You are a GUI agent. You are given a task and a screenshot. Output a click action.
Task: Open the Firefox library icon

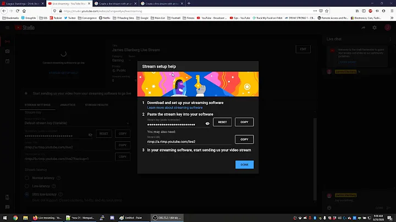[x=357, y=11]
